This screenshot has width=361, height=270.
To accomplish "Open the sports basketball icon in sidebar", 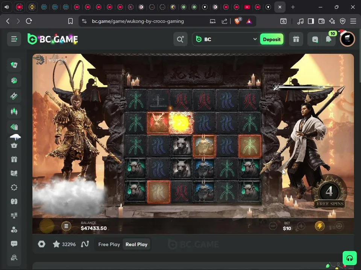I will (x=14, y=81).
